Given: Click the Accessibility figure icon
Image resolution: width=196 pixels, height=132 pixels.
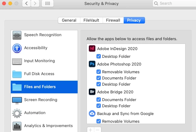Looking at the screenshot, I should (x=17, y=48).
